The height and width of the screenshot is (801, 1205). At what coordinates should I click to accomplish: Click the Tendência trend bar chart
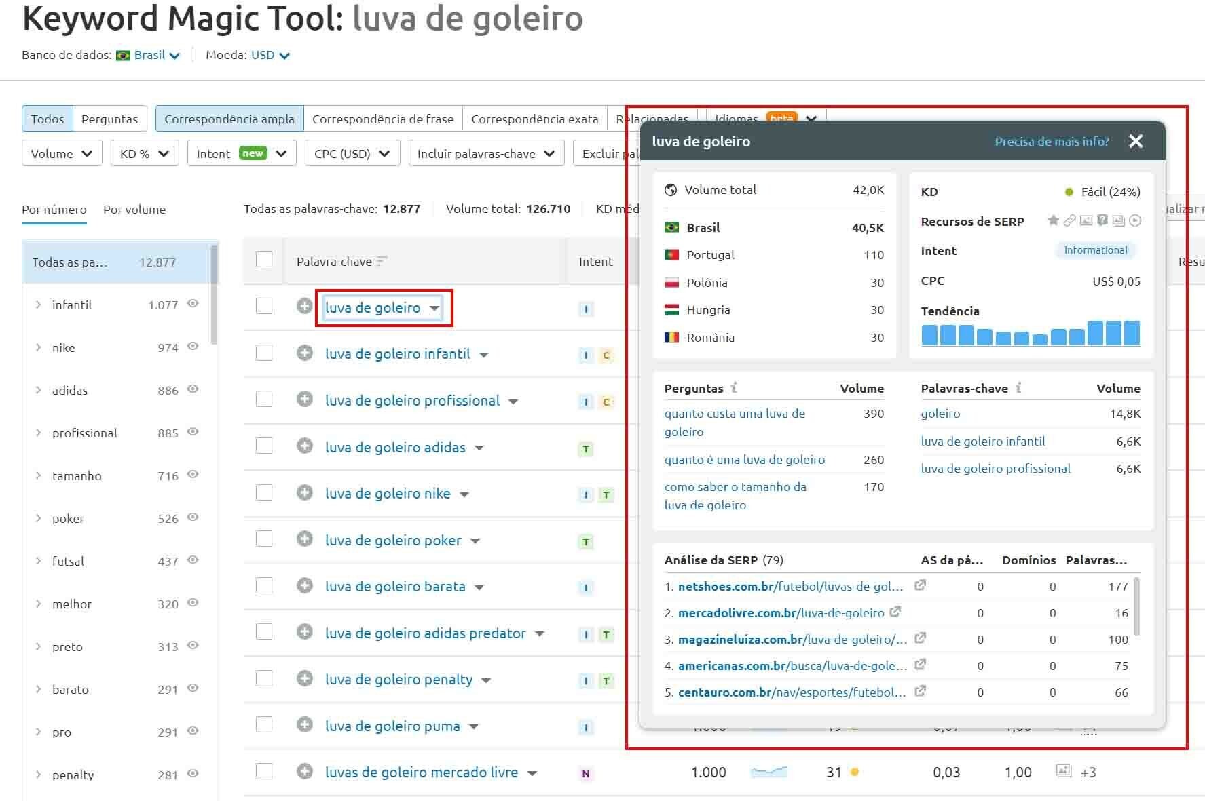click(1031, 333)
